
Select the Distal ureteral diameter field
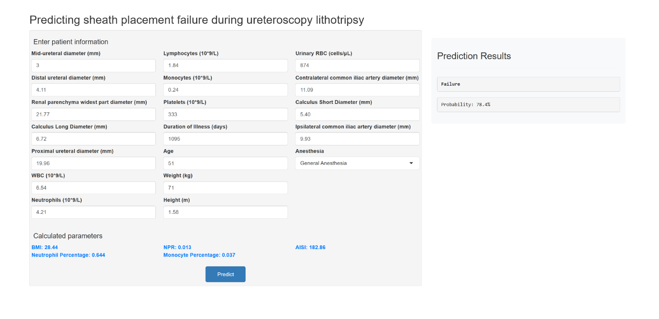[94, 90]
